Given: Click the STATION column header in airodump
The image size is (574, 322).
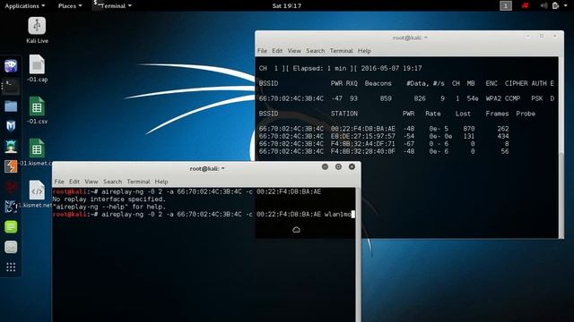Looking at the screenshot, I should (x=344, y=114).
